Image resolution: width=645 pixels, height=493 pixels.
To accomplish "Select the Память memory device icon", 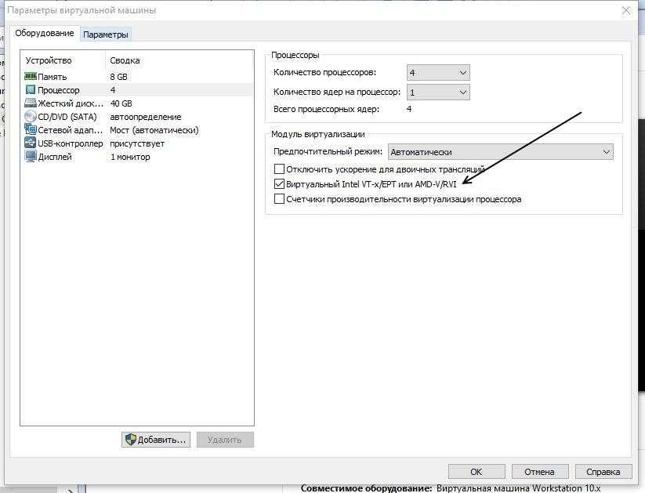I will tap(31, 77).
